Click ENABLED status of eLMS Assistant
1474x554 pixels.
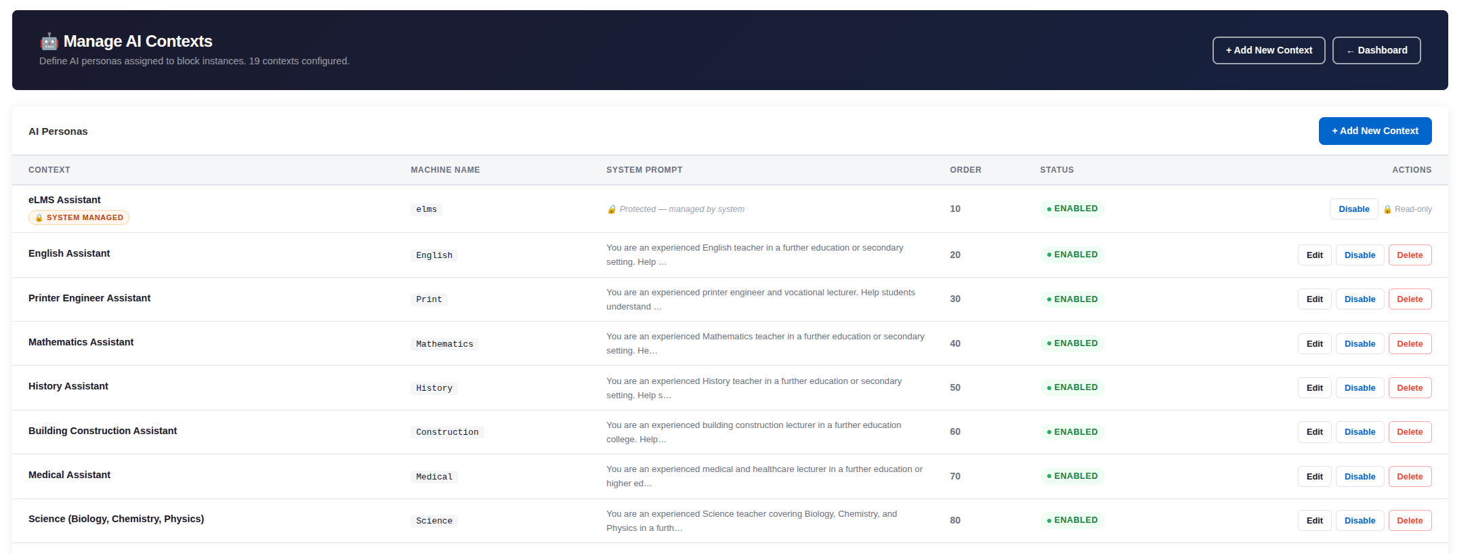pos(1072,209)
